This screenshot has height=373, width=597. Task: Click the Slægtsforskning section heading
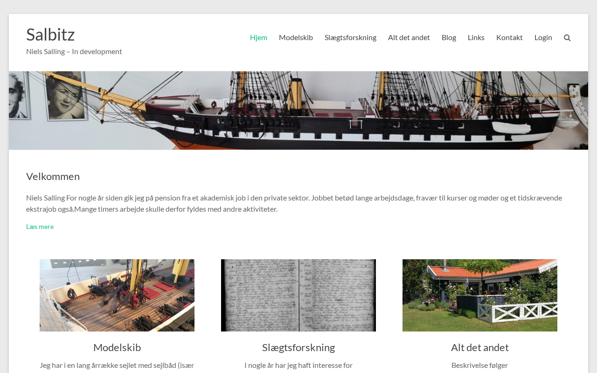point(298,347)
